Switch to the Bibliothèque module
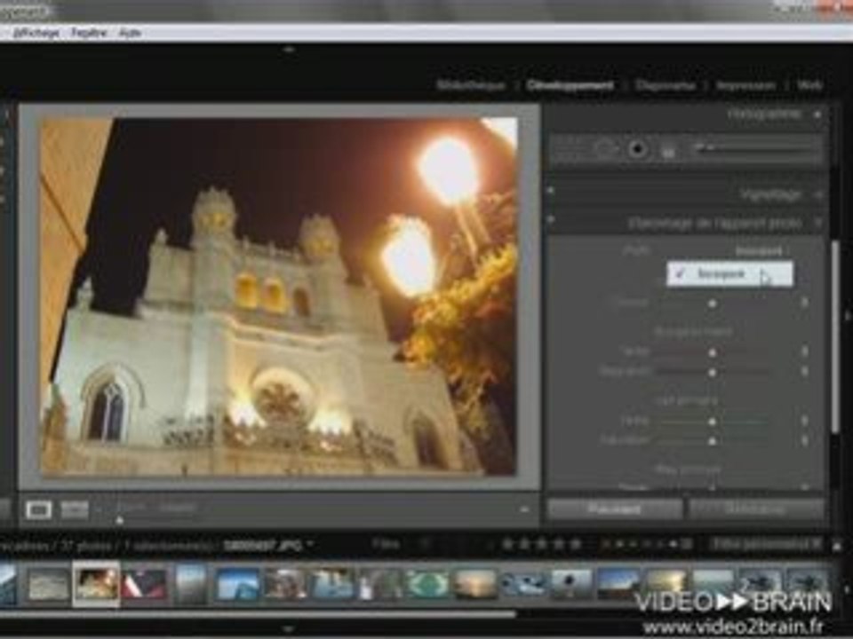Viewport: 853px width, 639px height. click(471, 85)
